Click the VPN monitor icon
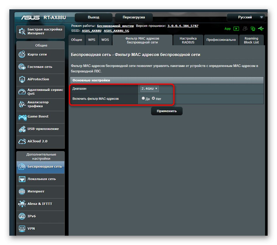Viewport: 277px width, 245px height. pyautogui.click(x=22, y=229)
